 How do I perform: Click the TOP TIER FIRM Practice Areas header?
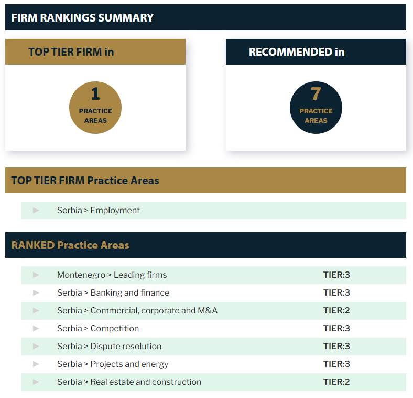(85, 181)
